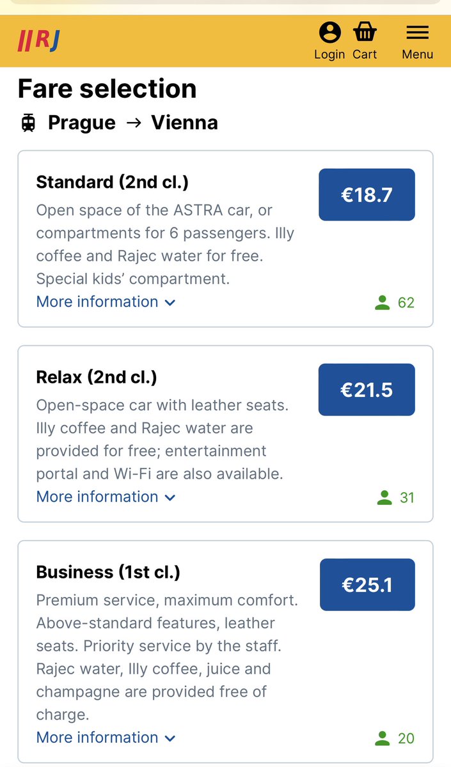Click the Fare selection page title

pyautogui.click(x=107, y=89)
